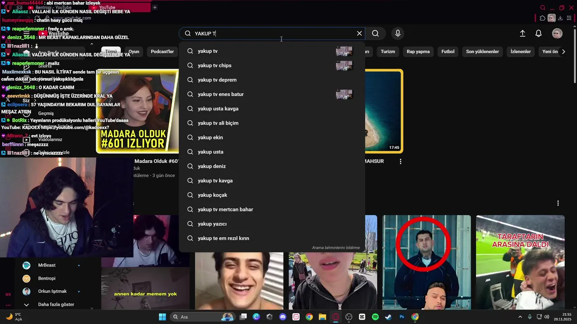The image size is (577, 324).
Task: Open the beach video thumbnail with 17:45 duration
Action: tap(384, 111)
